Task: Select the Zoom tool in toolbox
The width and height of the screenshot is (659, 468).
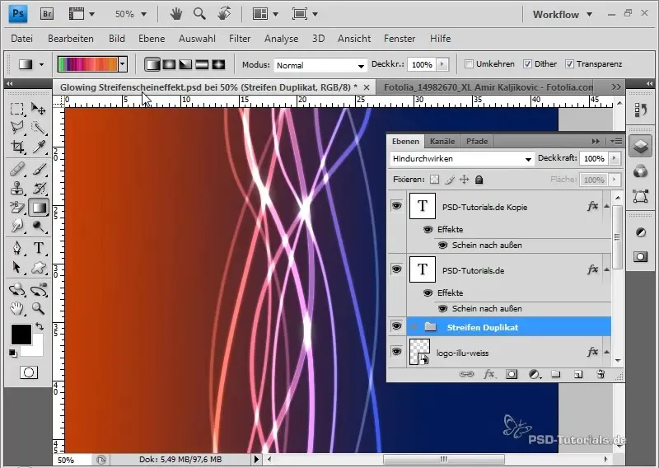Action: (39, 309)
